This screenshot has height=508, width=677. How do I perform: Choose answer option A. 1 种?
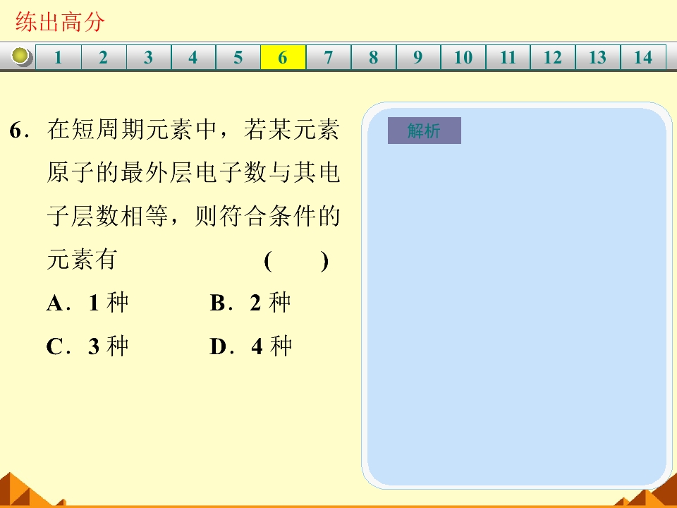point(88,303)
